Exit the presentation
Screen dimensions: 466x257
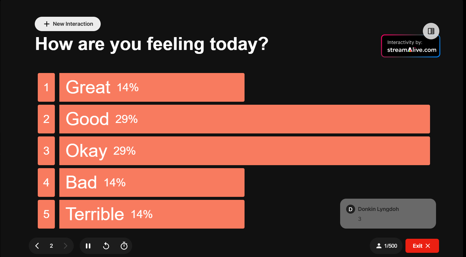point(422,246)
